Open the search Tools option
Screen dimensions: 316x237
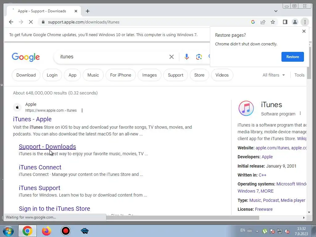point(299,75)
